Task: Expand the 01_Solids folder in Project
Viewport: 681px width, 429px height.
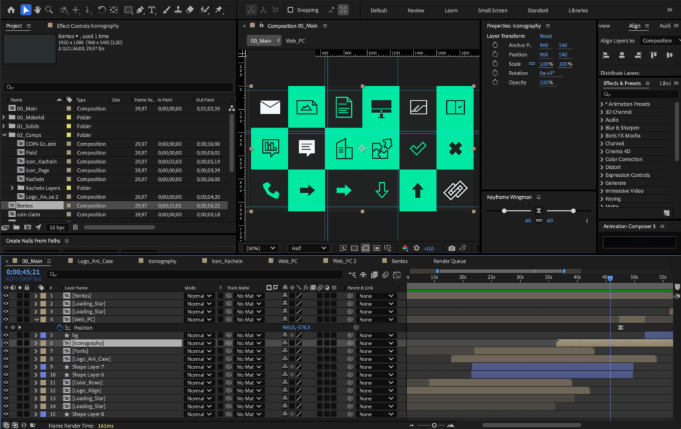Action: [x=5, y=126]
